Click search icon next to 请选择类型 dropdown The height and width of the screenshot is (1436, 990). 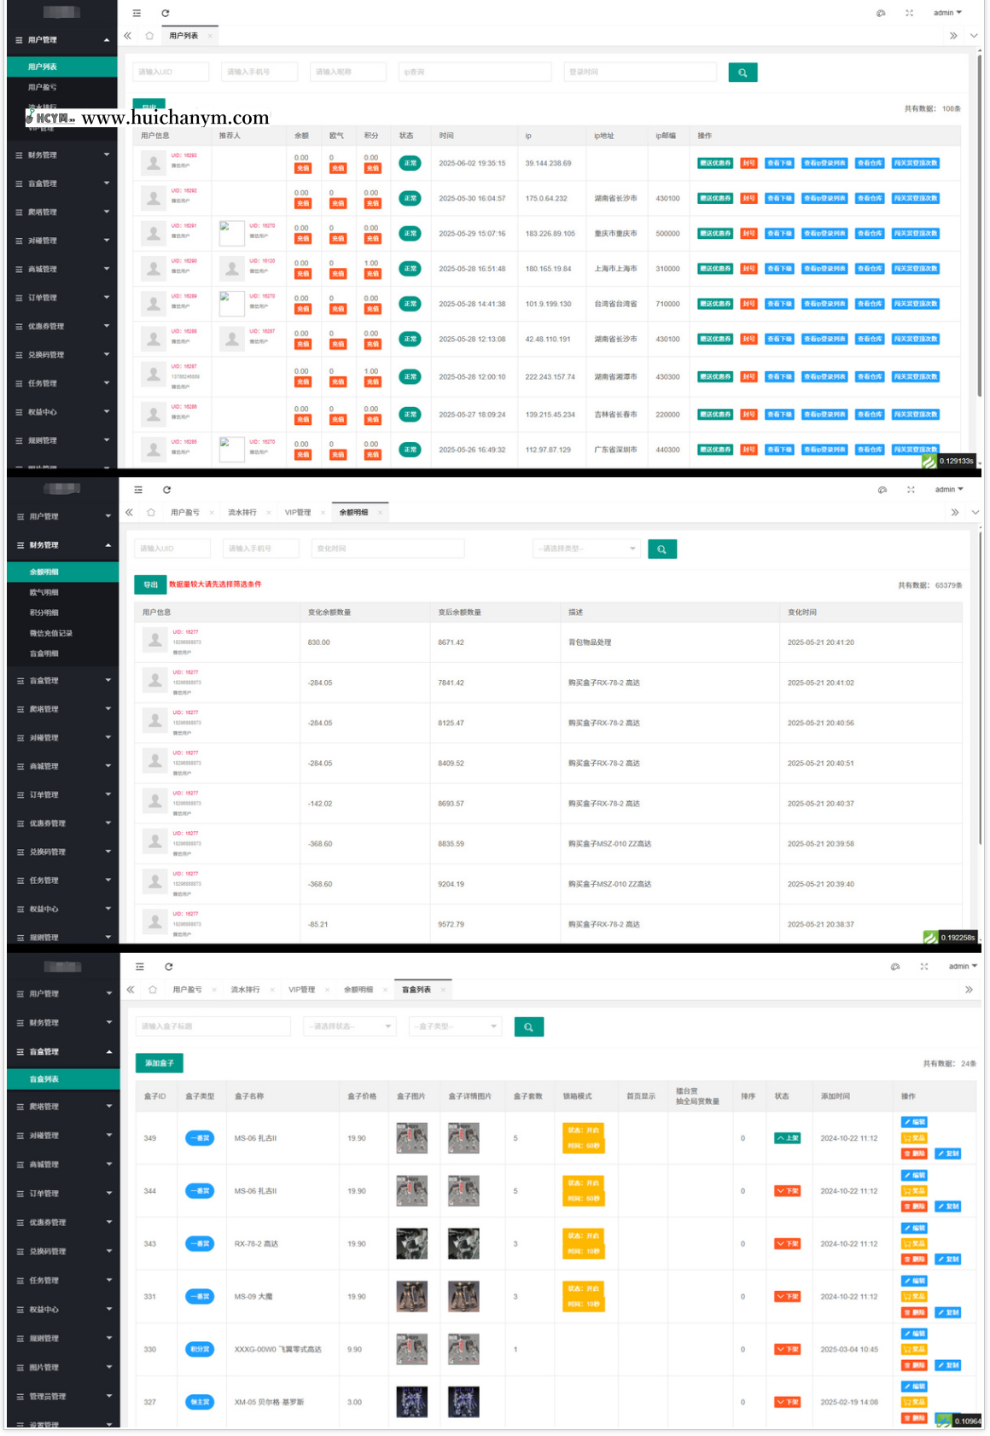[661, 549]
